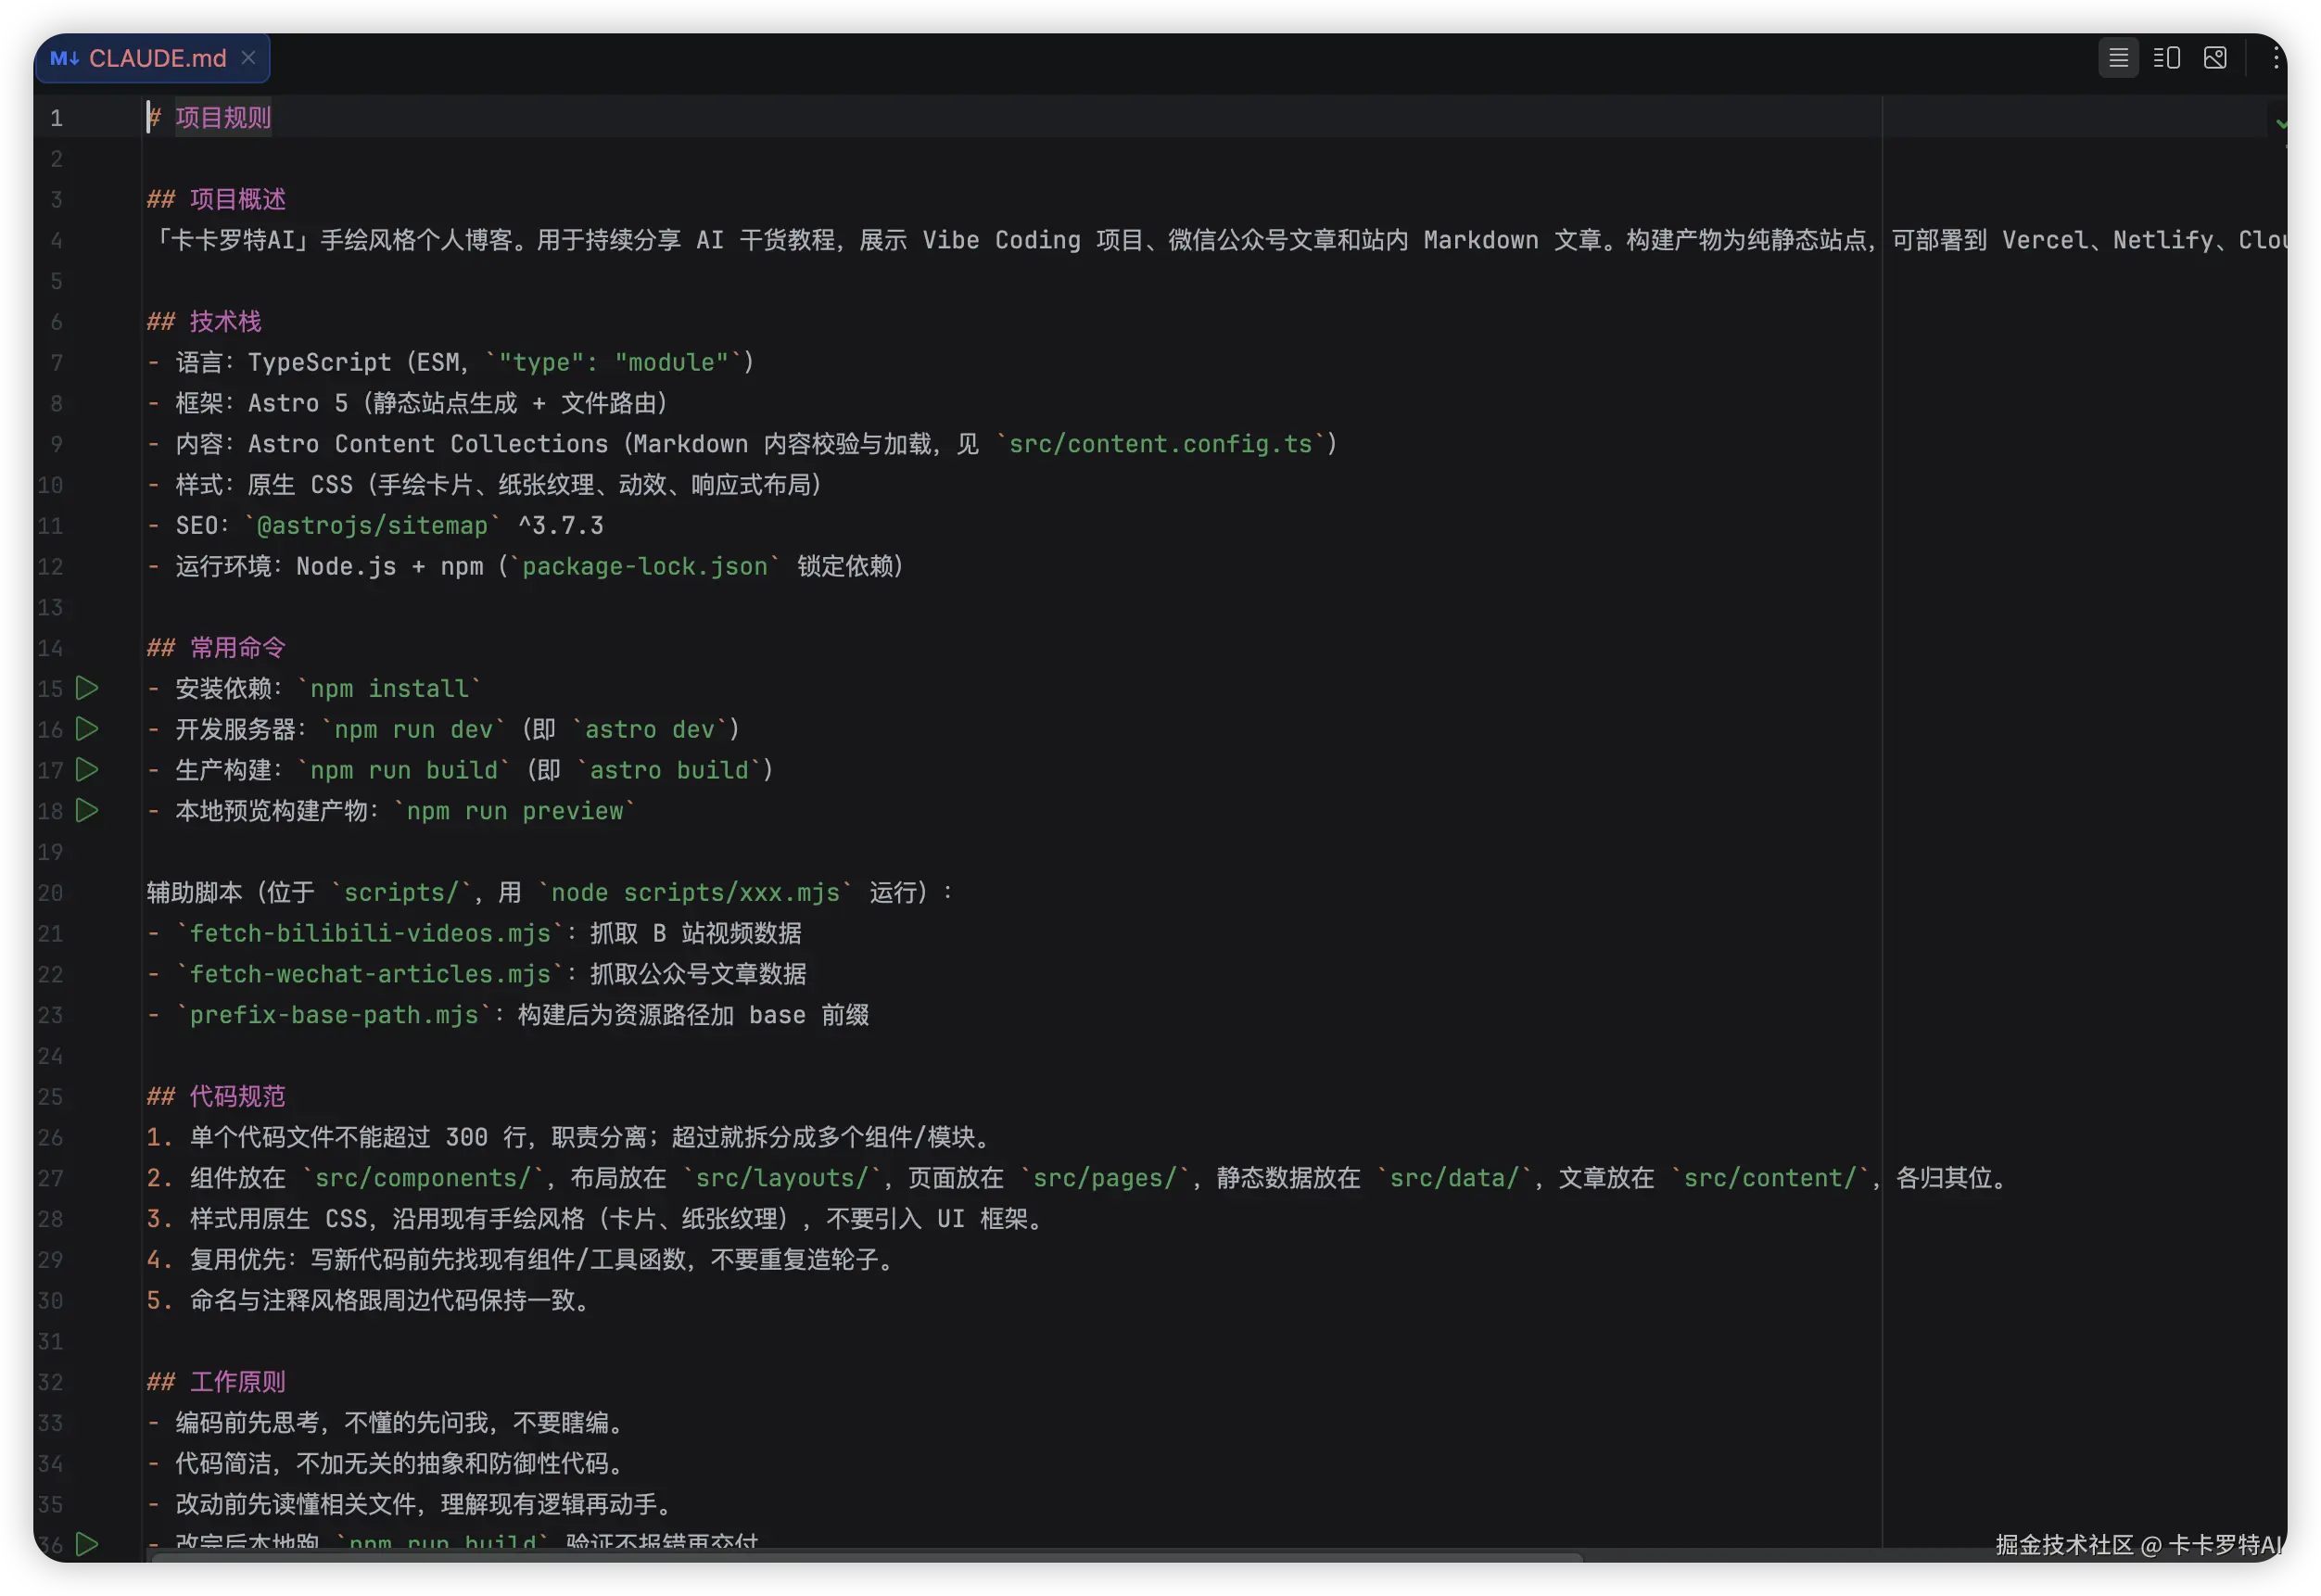Click the code span src/pages/

1103,1178
